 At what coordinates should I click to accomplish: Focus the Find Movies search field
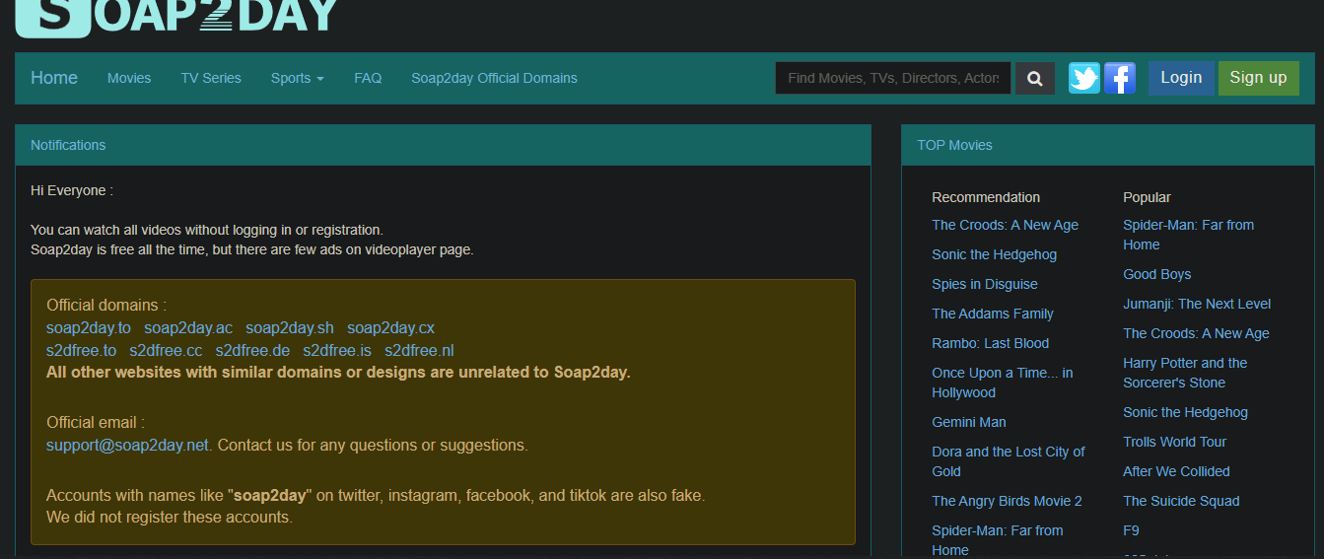[893, 78]
